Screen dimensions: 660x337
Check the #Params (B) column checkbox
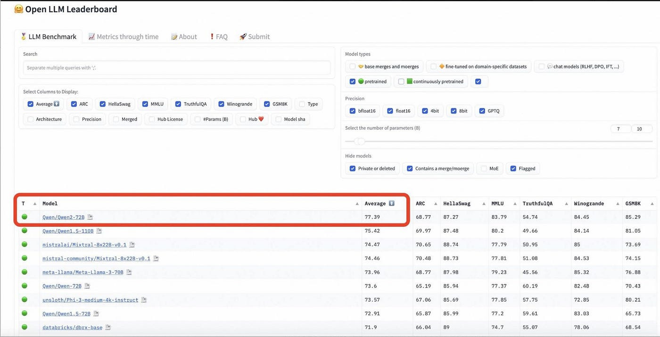tap(198, 120)
